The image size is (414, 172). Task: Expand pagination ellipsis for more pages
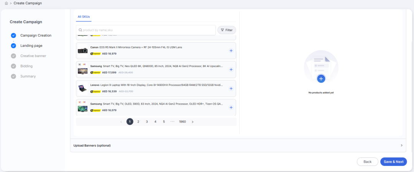pos(172,121)
